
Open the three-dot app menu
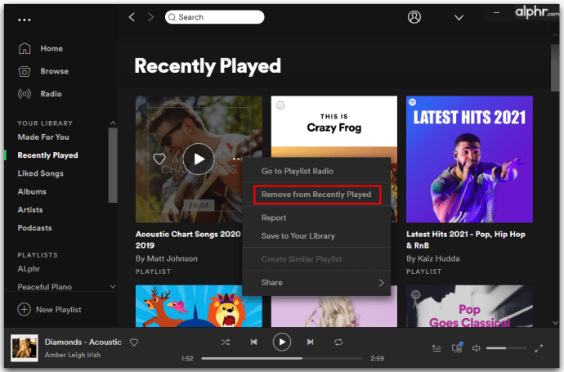[24, 20]
